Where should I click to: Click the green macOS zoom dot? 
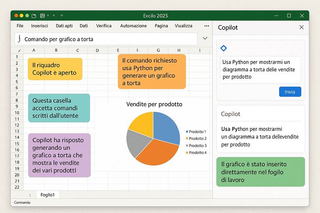pyautogui.click(x=27, y=15)
